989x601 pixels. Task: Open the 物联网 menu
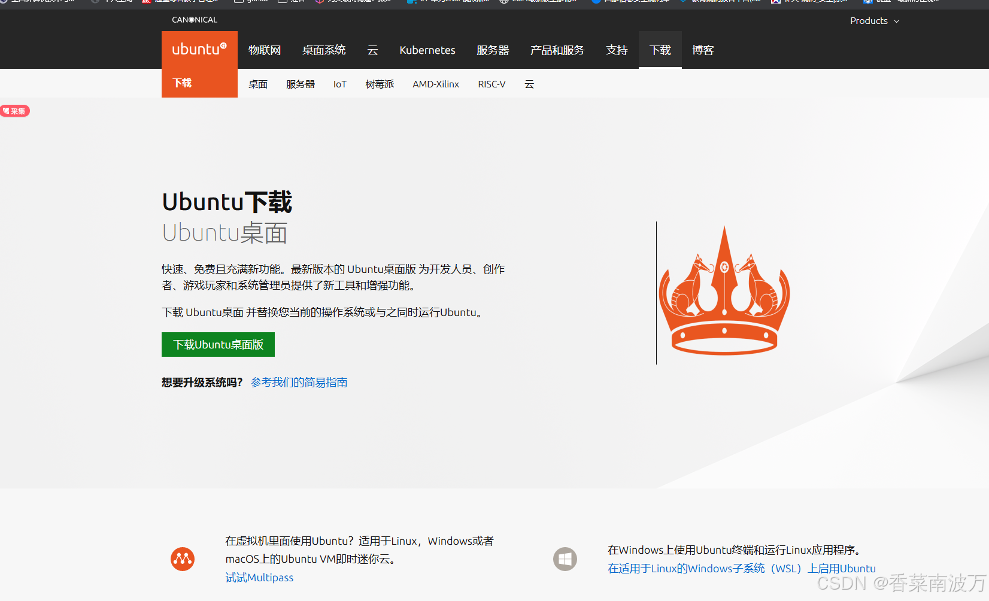(x=265, y=50)
